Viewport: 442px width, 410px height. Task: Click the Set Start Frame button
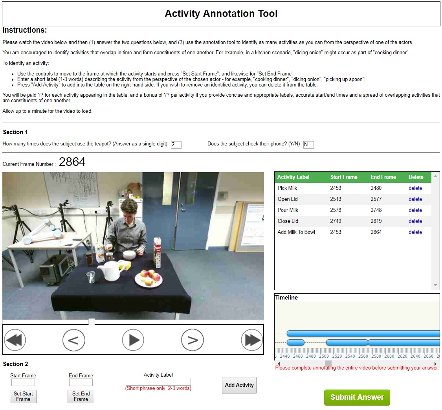(23, 397)
